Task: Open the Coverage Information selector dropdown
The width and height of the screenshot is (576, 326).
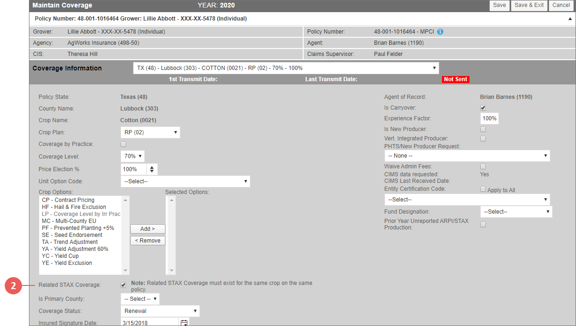Action: 285,68
